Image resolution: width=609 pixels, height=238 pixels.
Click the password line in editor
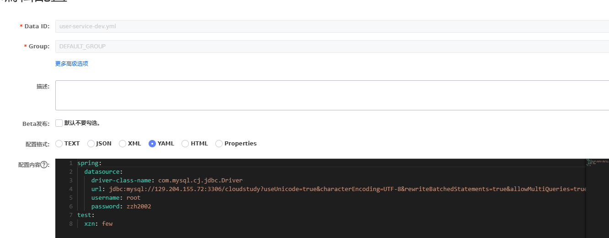click(121, 207)
